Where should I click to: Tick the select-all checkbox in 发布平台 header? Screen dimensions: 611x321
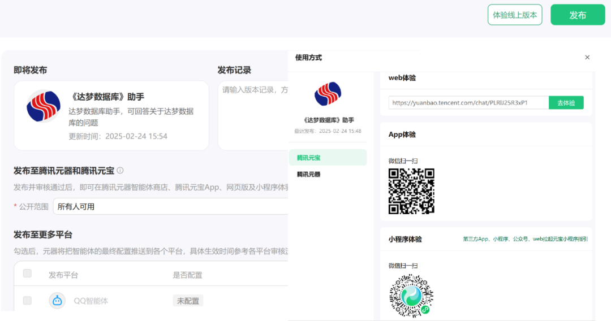coord(27,273)
